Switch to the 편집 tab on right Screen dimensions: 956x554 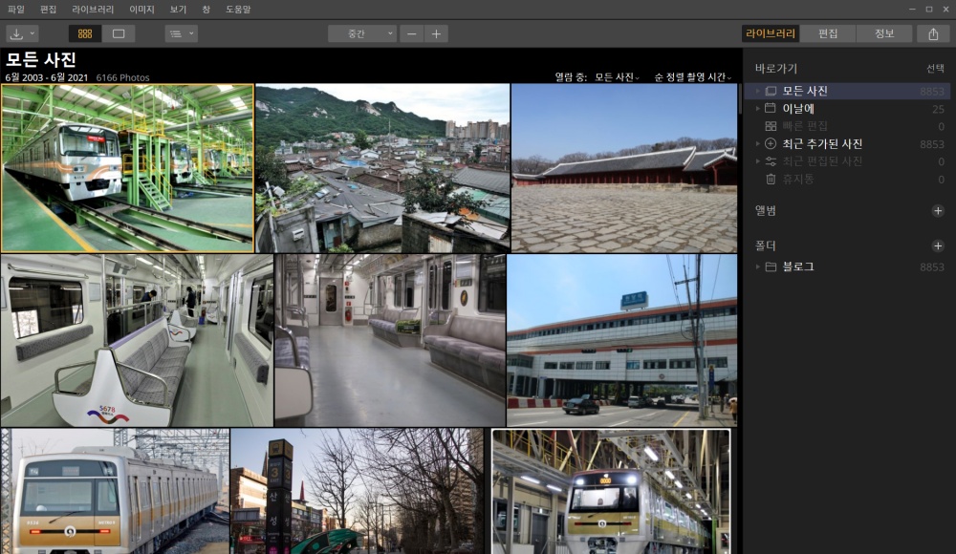[x=827, y=33]
